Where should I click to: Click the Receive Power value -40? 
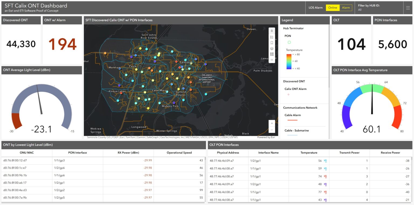point(407,192)
